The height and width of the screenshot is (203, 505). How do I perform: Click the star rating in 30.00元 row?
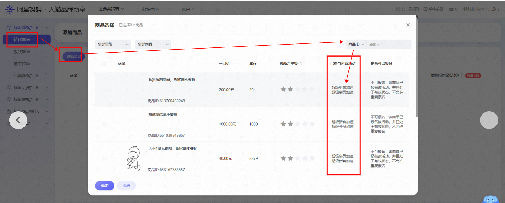(x=298, y=158)
